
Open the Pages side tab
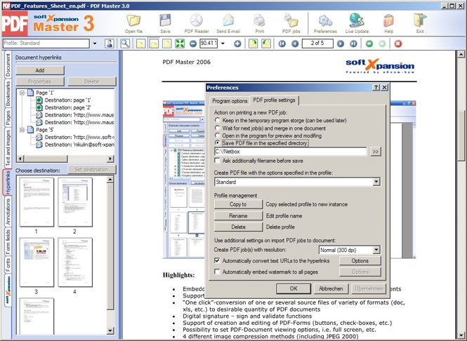(8, 118)
